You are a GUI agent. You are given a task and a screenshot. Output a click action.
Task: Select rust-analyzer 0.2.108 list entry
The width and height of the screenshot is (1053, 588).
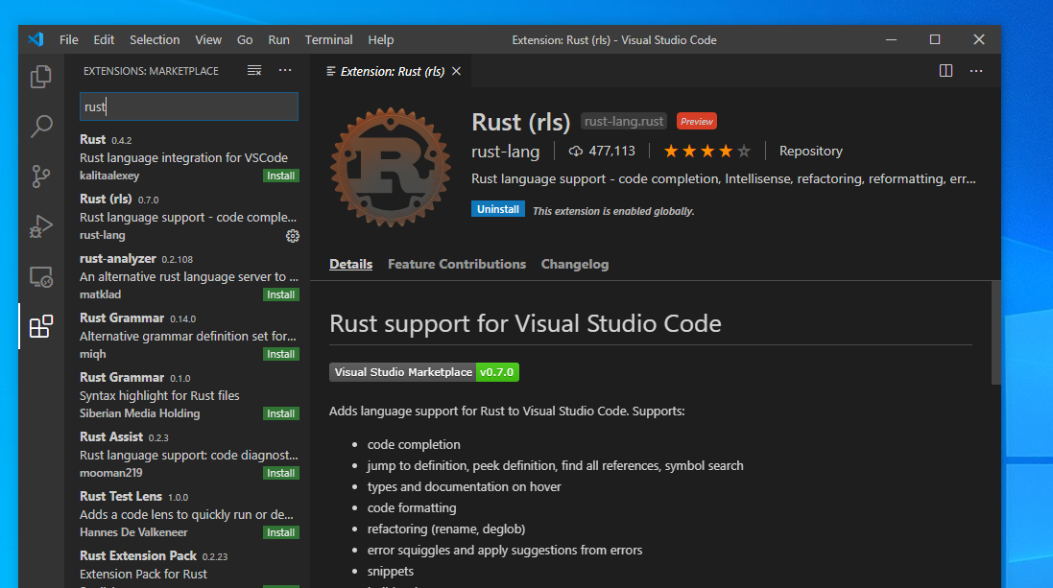point(189,276)
